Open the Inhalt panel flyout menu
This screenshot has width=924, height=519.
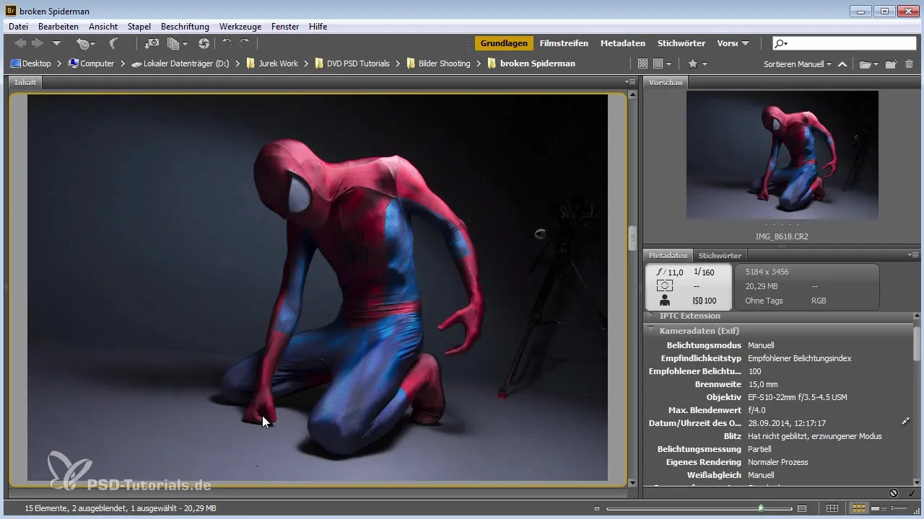pos(629,82)
